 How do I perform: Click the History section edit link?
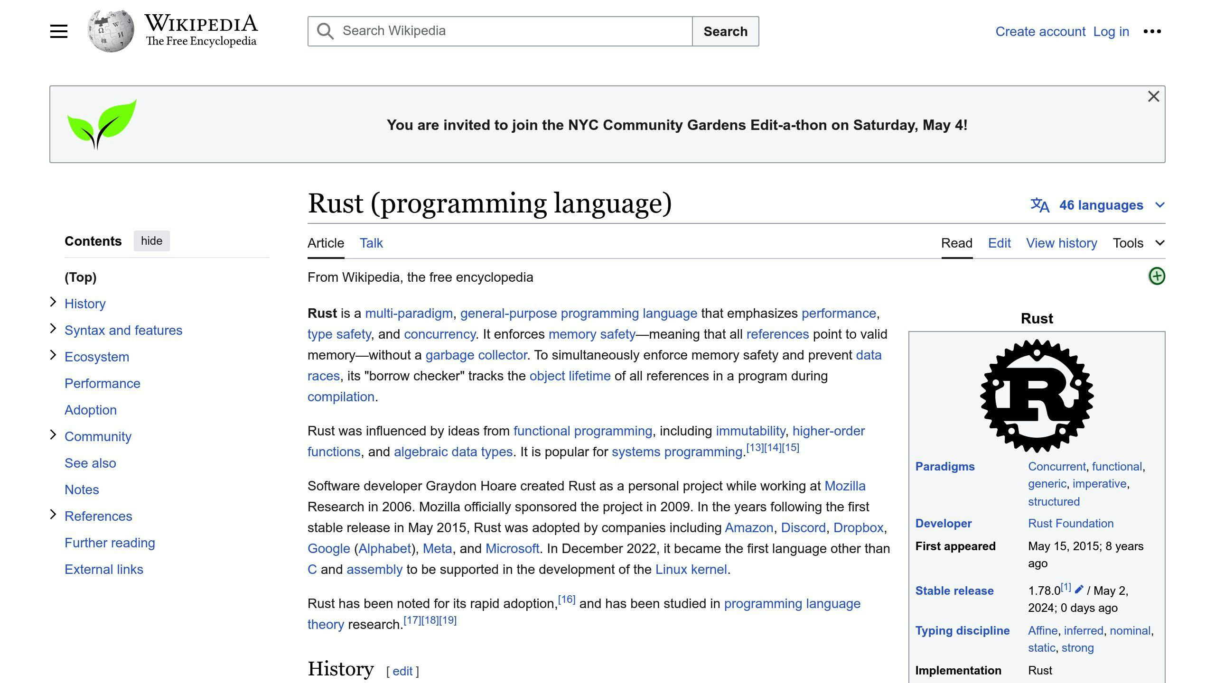pyautogui.click(x=402, y=671)
